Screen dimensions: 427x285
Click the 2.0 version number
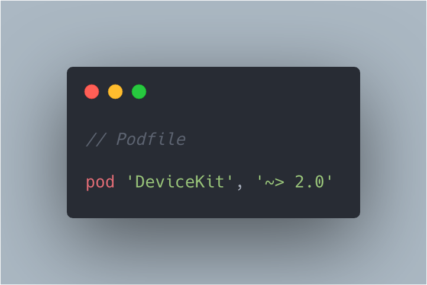pyautogui.click(x=309, y=182)
